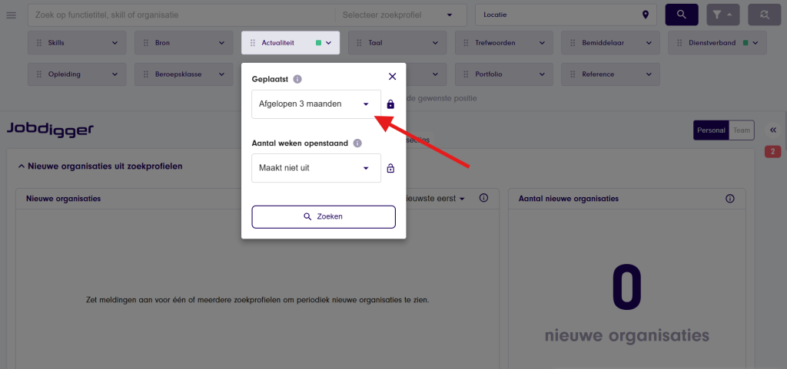Open the Geplaatst period dropdown

(316, 104)
